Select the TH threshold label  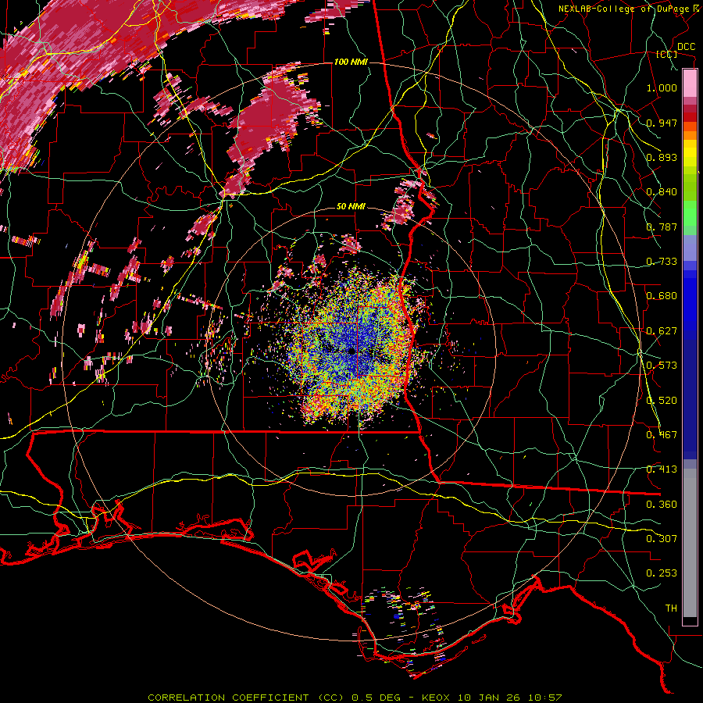(x=671, y=608)
